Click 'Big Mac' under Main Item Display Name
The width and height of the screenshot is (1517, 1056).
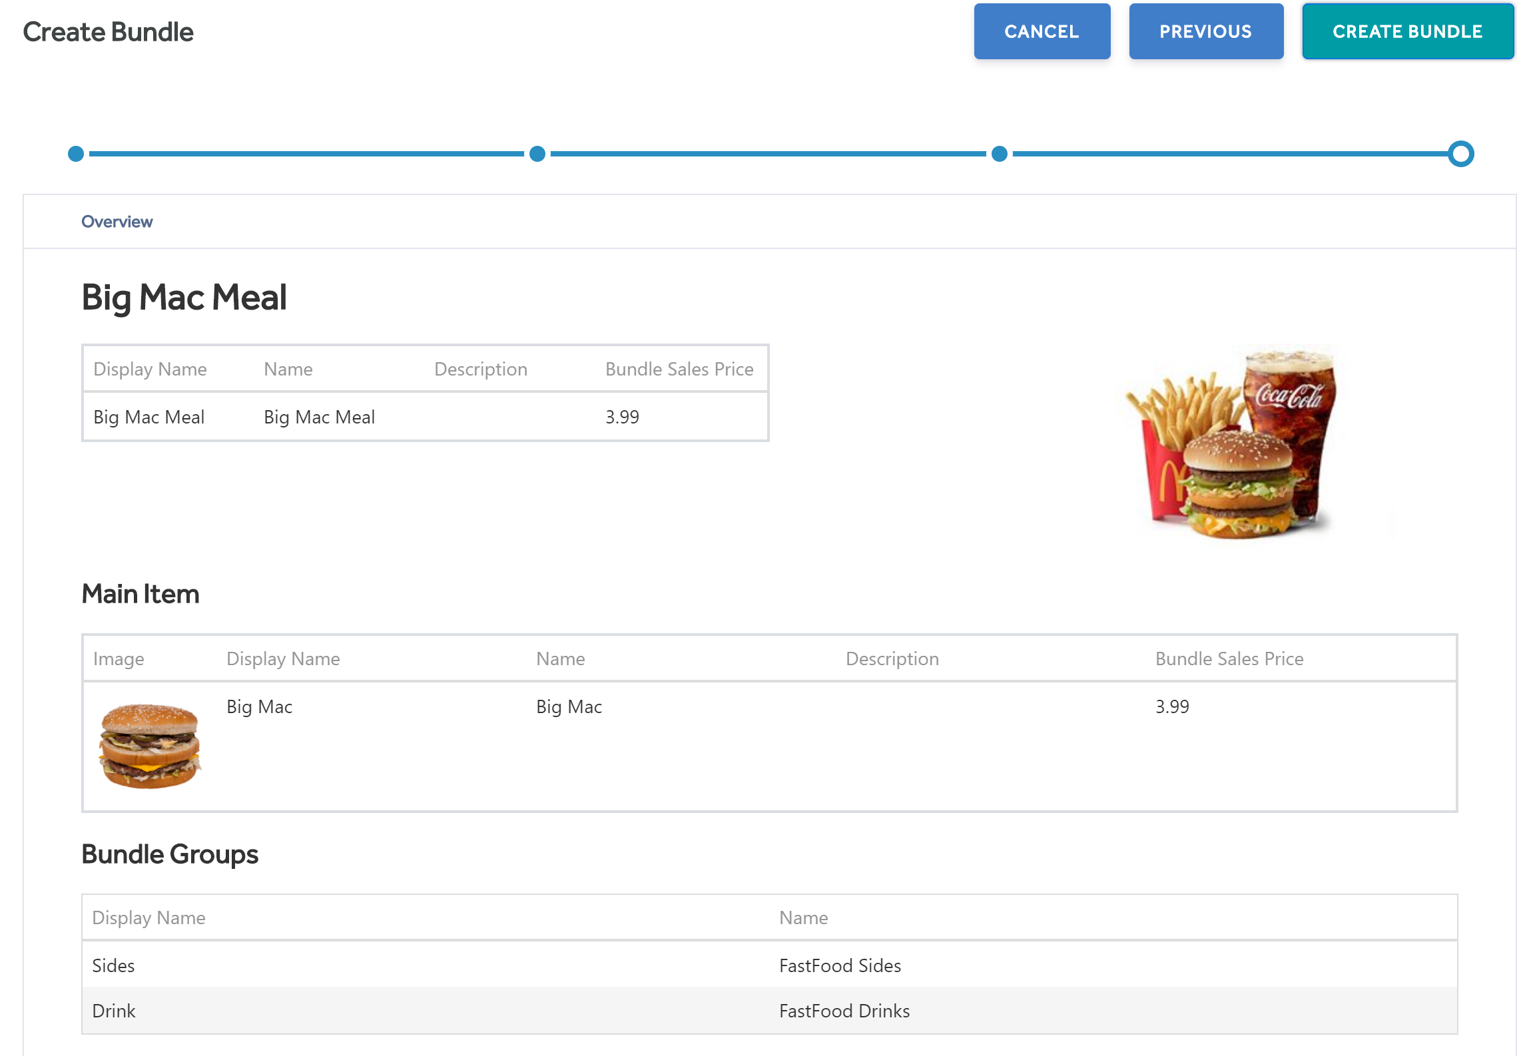pos(260,706)
